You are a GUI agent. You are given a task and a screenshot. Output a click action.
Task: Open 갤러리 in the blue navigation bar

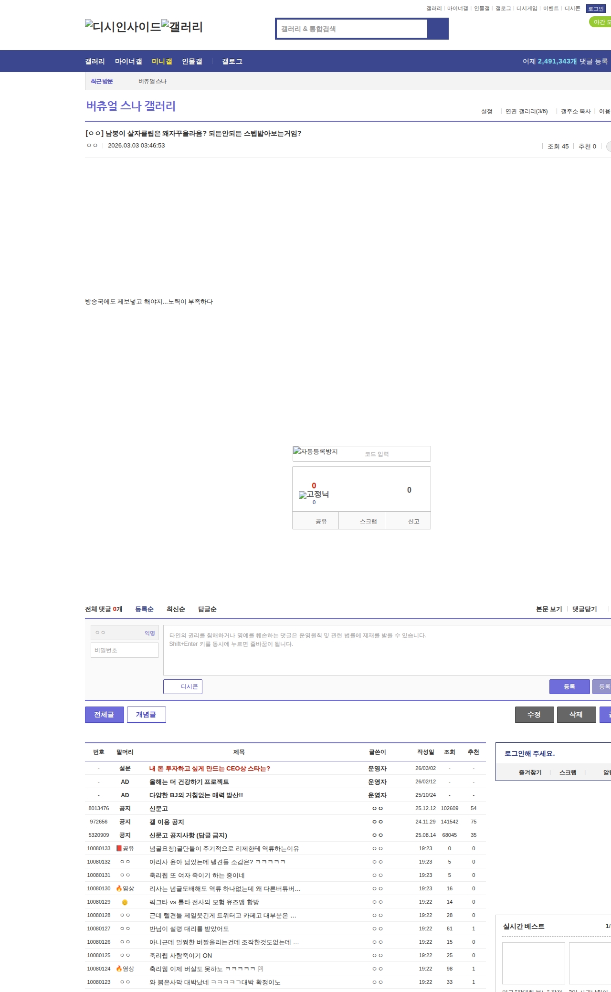click(95, 61)
